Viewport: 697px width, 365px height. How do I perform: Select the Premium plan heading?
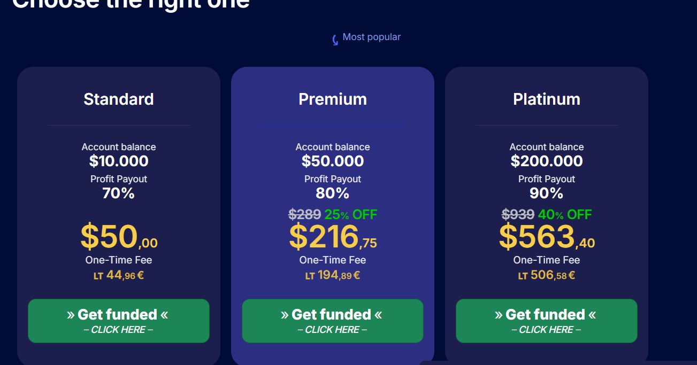click(x=333, y=99)
